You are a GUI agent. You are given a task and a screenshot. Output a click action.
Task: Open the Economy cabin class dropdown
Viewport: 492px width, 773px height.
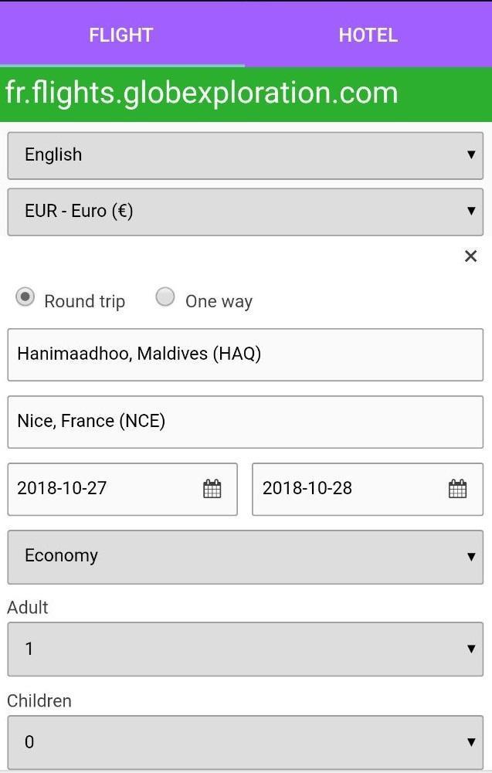click(x=245, y=557)
